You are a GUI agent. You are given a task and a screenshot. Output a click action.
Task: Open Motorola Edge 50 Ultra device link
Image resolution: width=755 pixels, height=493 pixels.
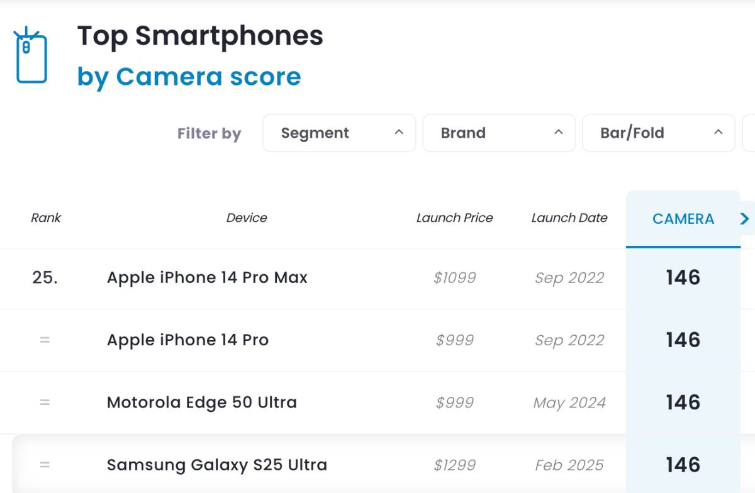(x=202, y=402)
